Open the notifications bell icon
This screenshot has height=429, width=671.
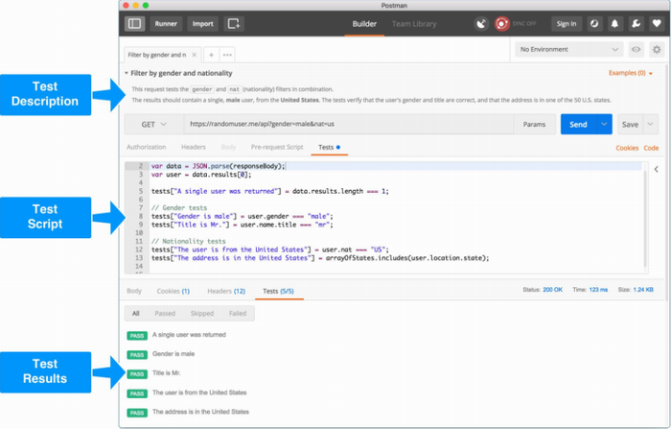[x=614, y=23]
